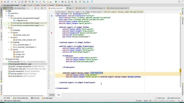The image size is (184, 103).
Task: Collapse the mipmap folder
Action: (x=9, y=42)
